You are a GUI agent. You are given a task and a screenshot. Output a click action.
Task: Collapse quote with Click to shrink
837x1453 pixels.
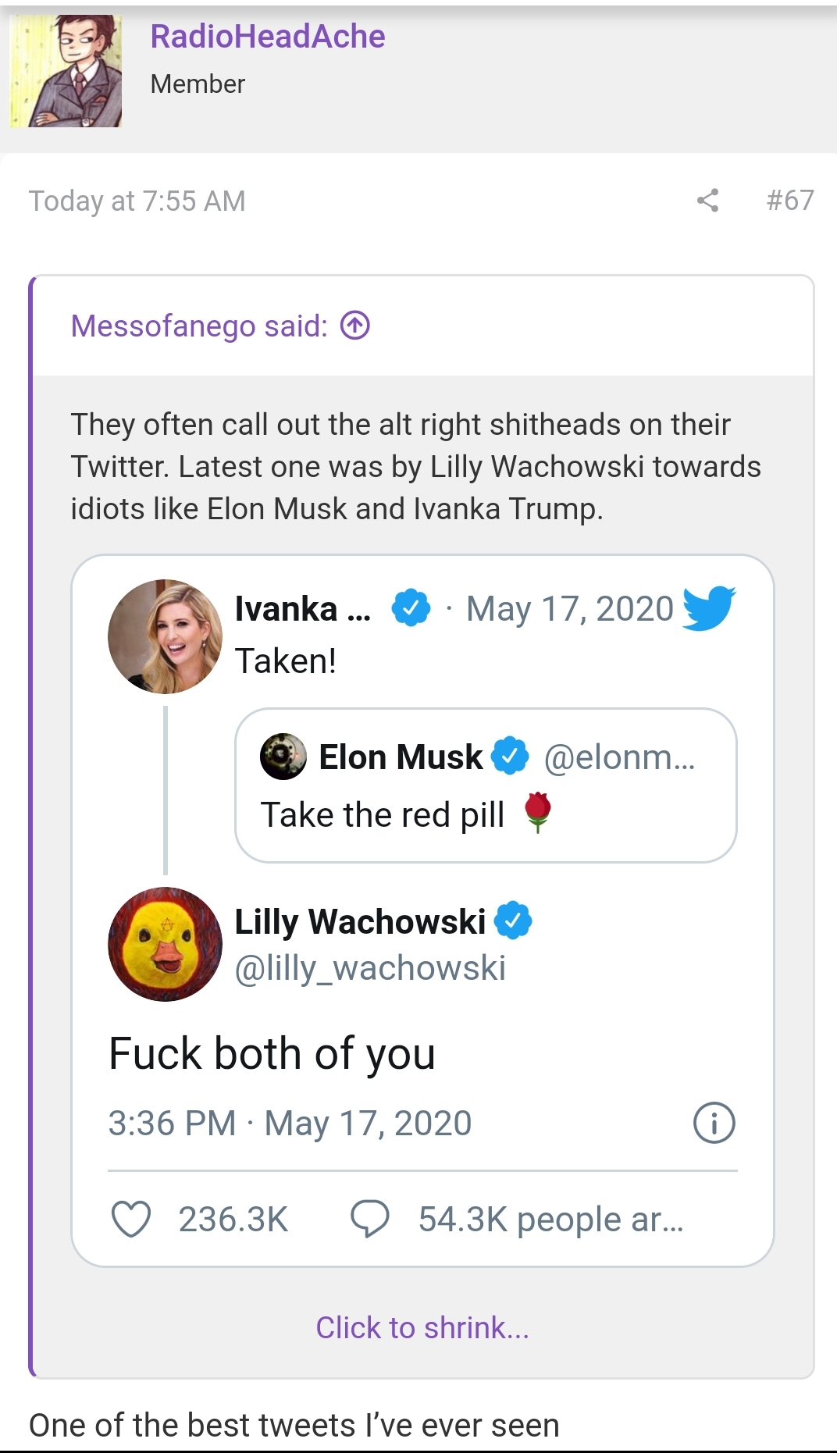click(x=422, y=1327)
